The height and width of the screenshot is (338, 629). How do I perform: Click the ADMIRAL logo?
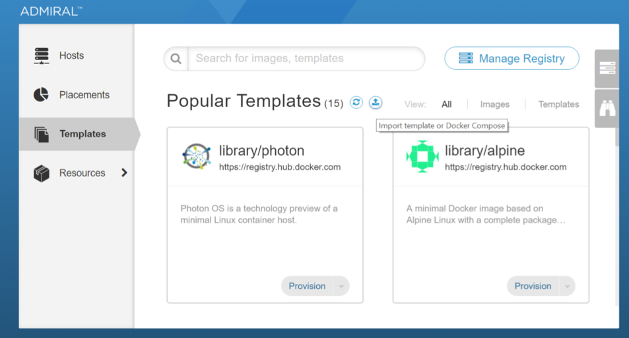[51, 11]
